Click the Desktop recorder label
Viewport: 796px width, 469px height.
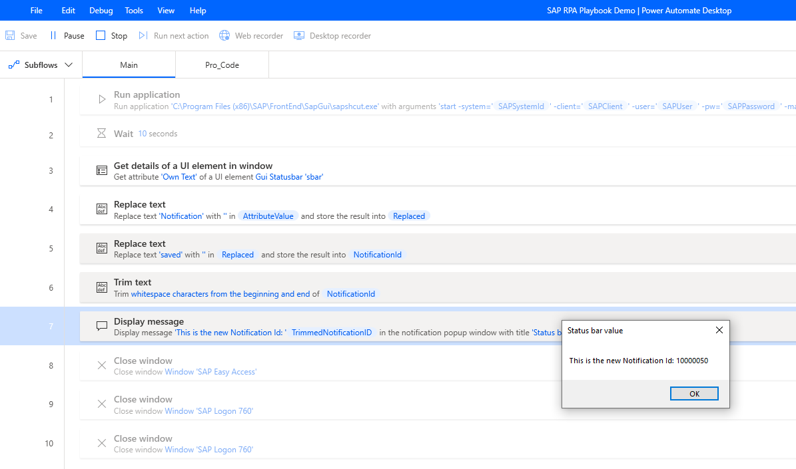coord(340,36)
